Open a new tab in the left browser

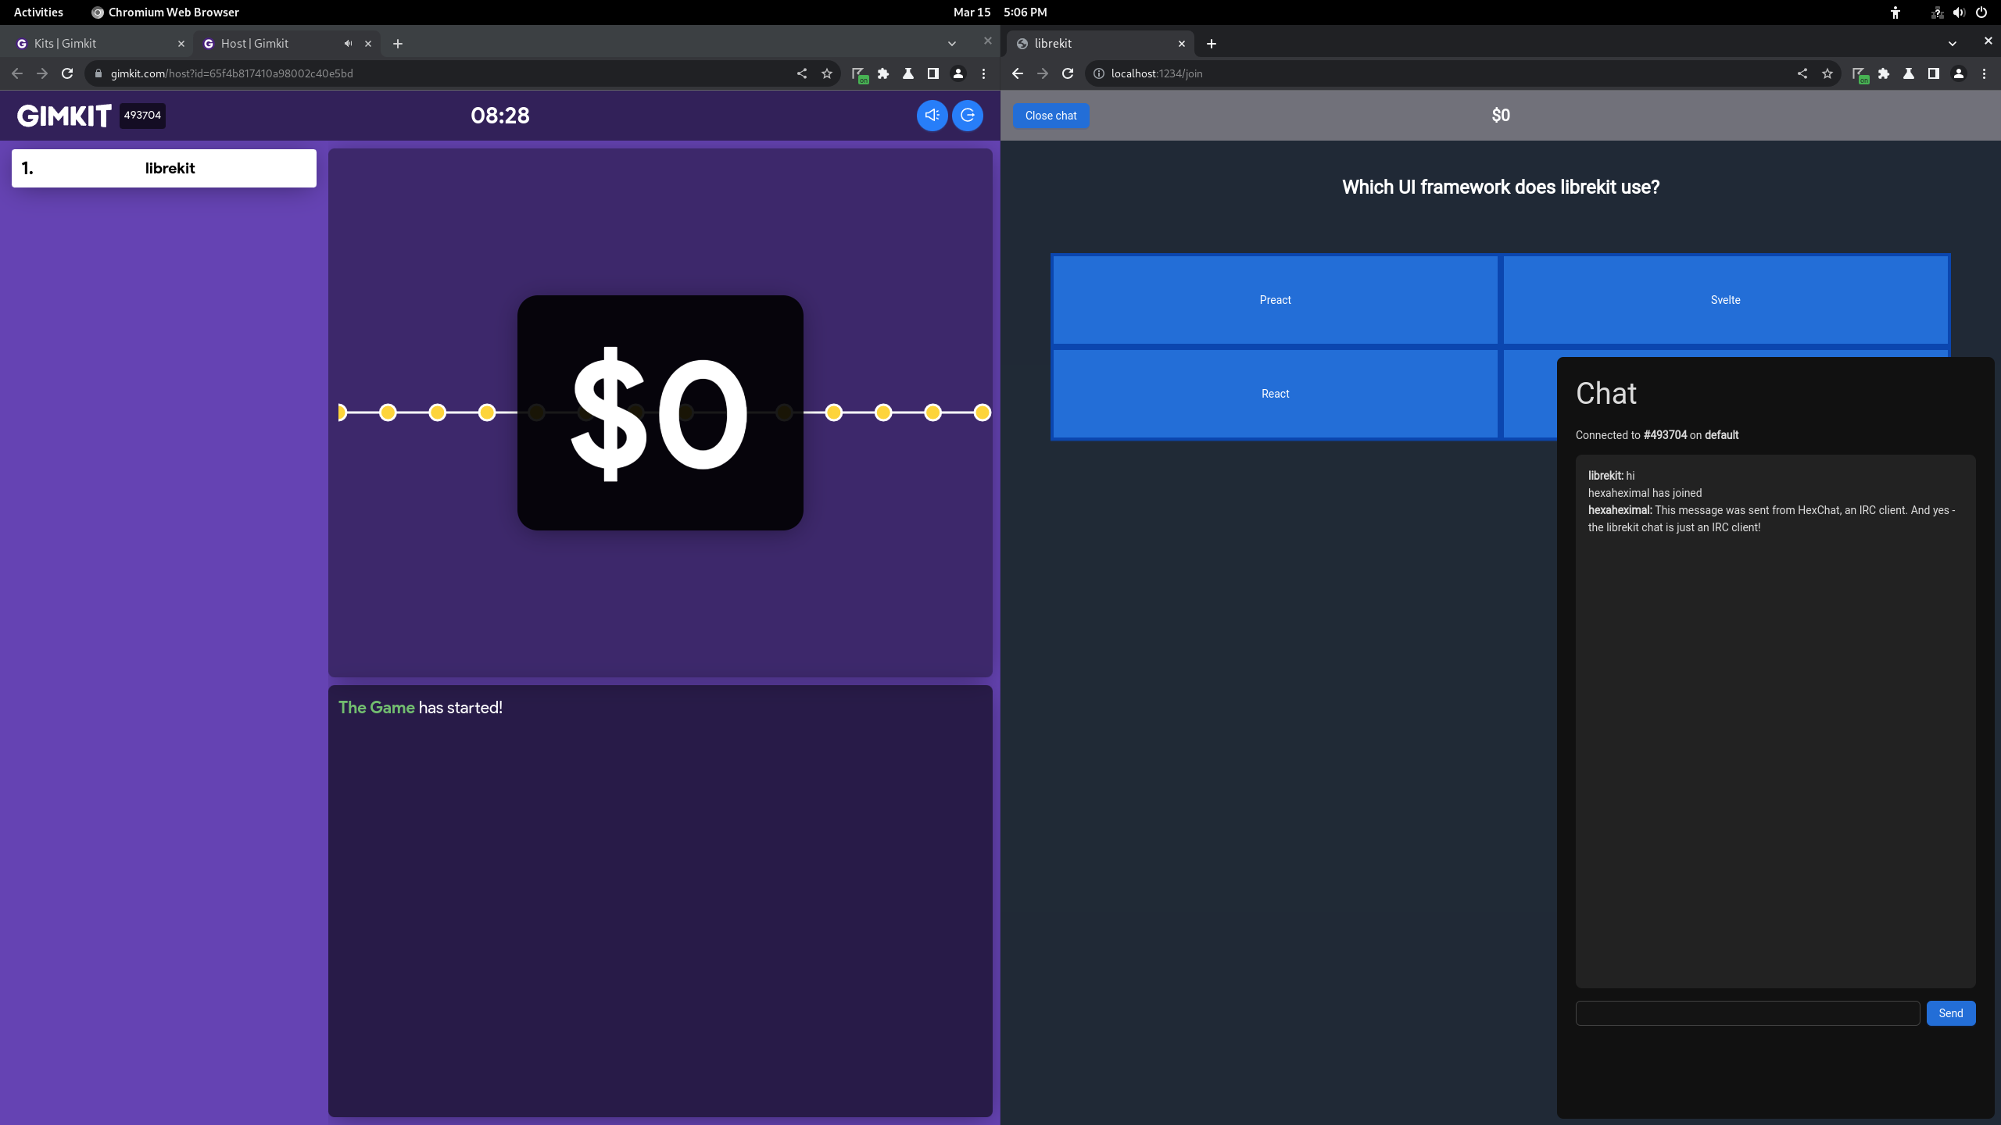click(x=398, y=44)
